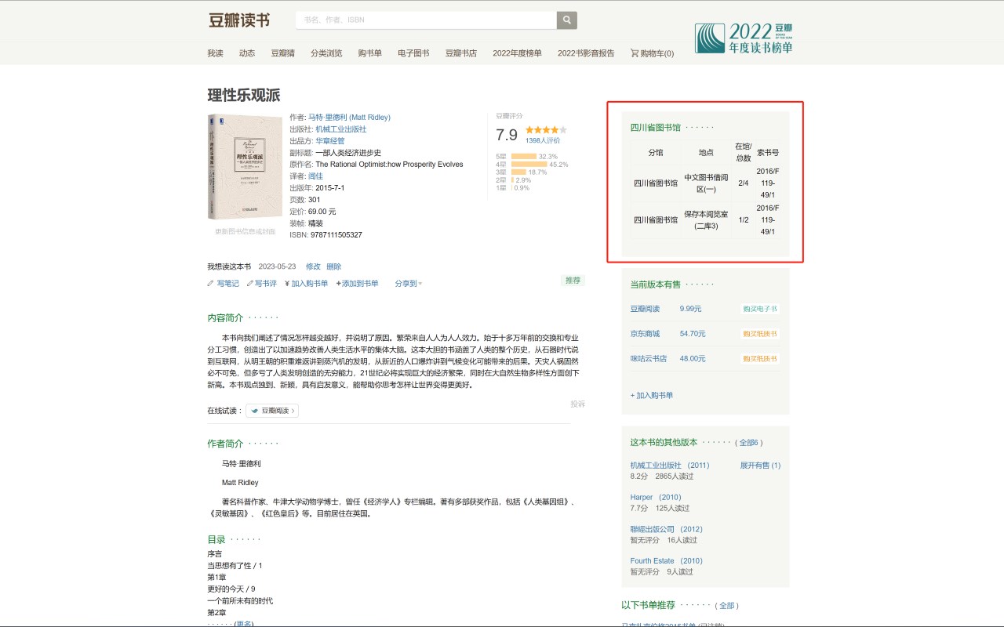
Task: Go to 我读 in navigation
Action: tap(216, 53)
